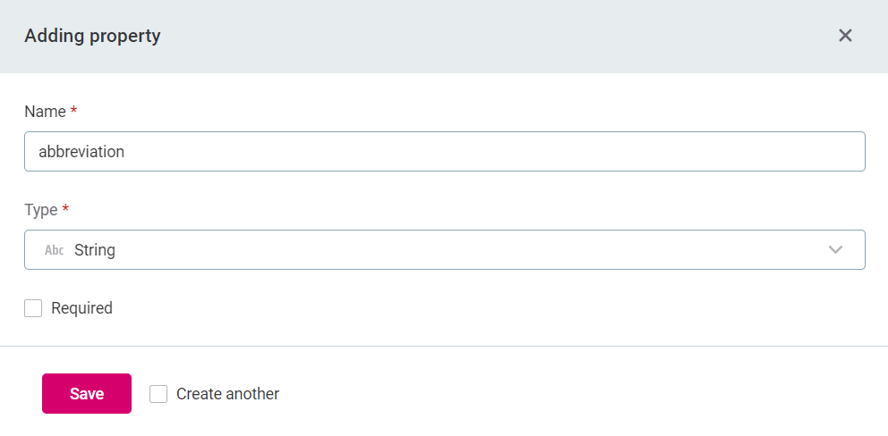Open the Type dropdown

pos(444,250)
